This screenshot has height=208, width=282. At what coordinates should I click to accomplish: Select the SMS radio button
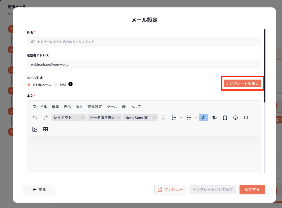click(56, 85)
